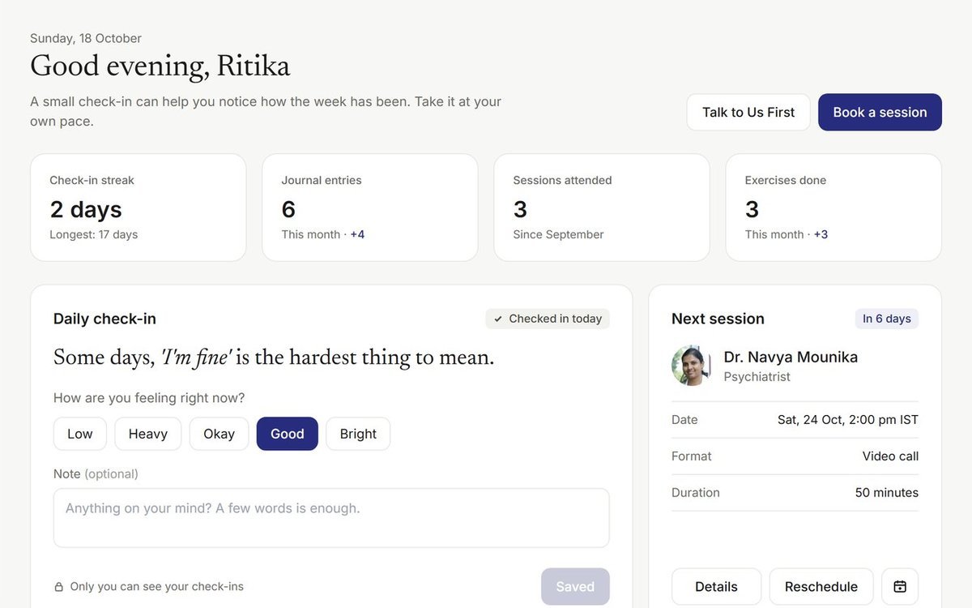
Task: Click the How are you feeling right now? prompt
Action: [149, 398]
